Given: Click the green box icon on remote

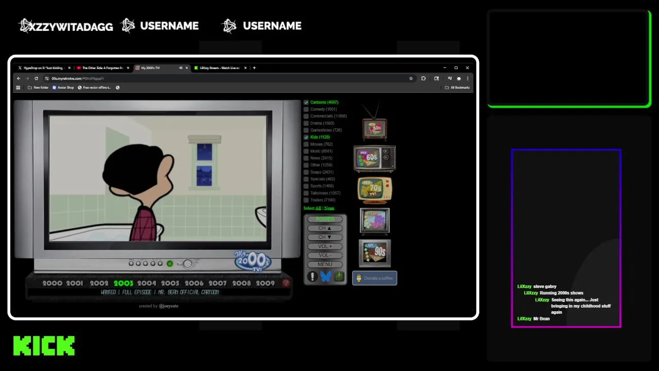Looking at the screenshot, I should pyautogui.click(x=339, y=277).
